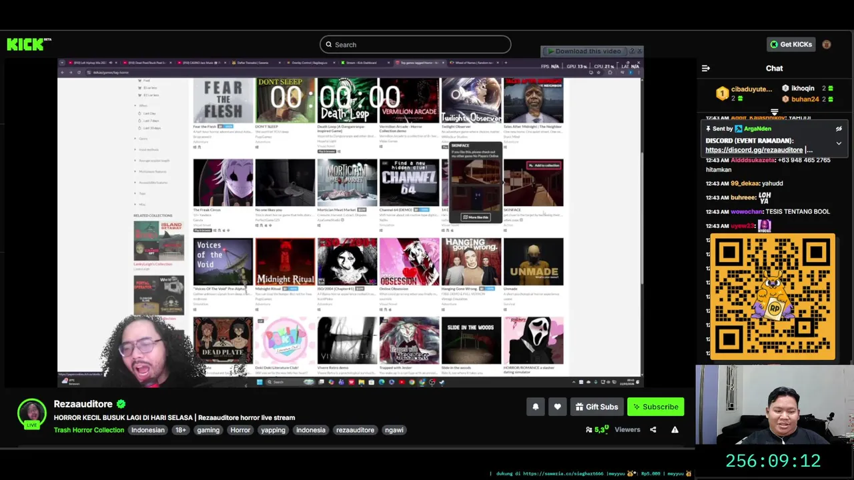Viewport: 854px width, 480px height.
Task: Hide the pinned Discord message
Action: pyautogui.click(x=839, y=129)
